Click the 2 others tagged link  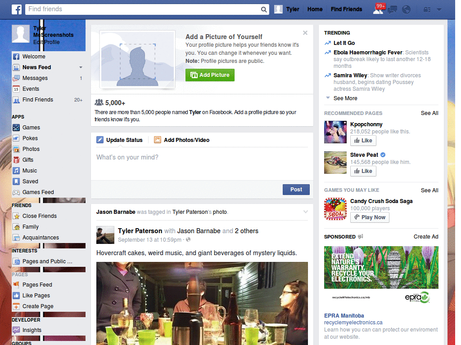click(246, 231)
